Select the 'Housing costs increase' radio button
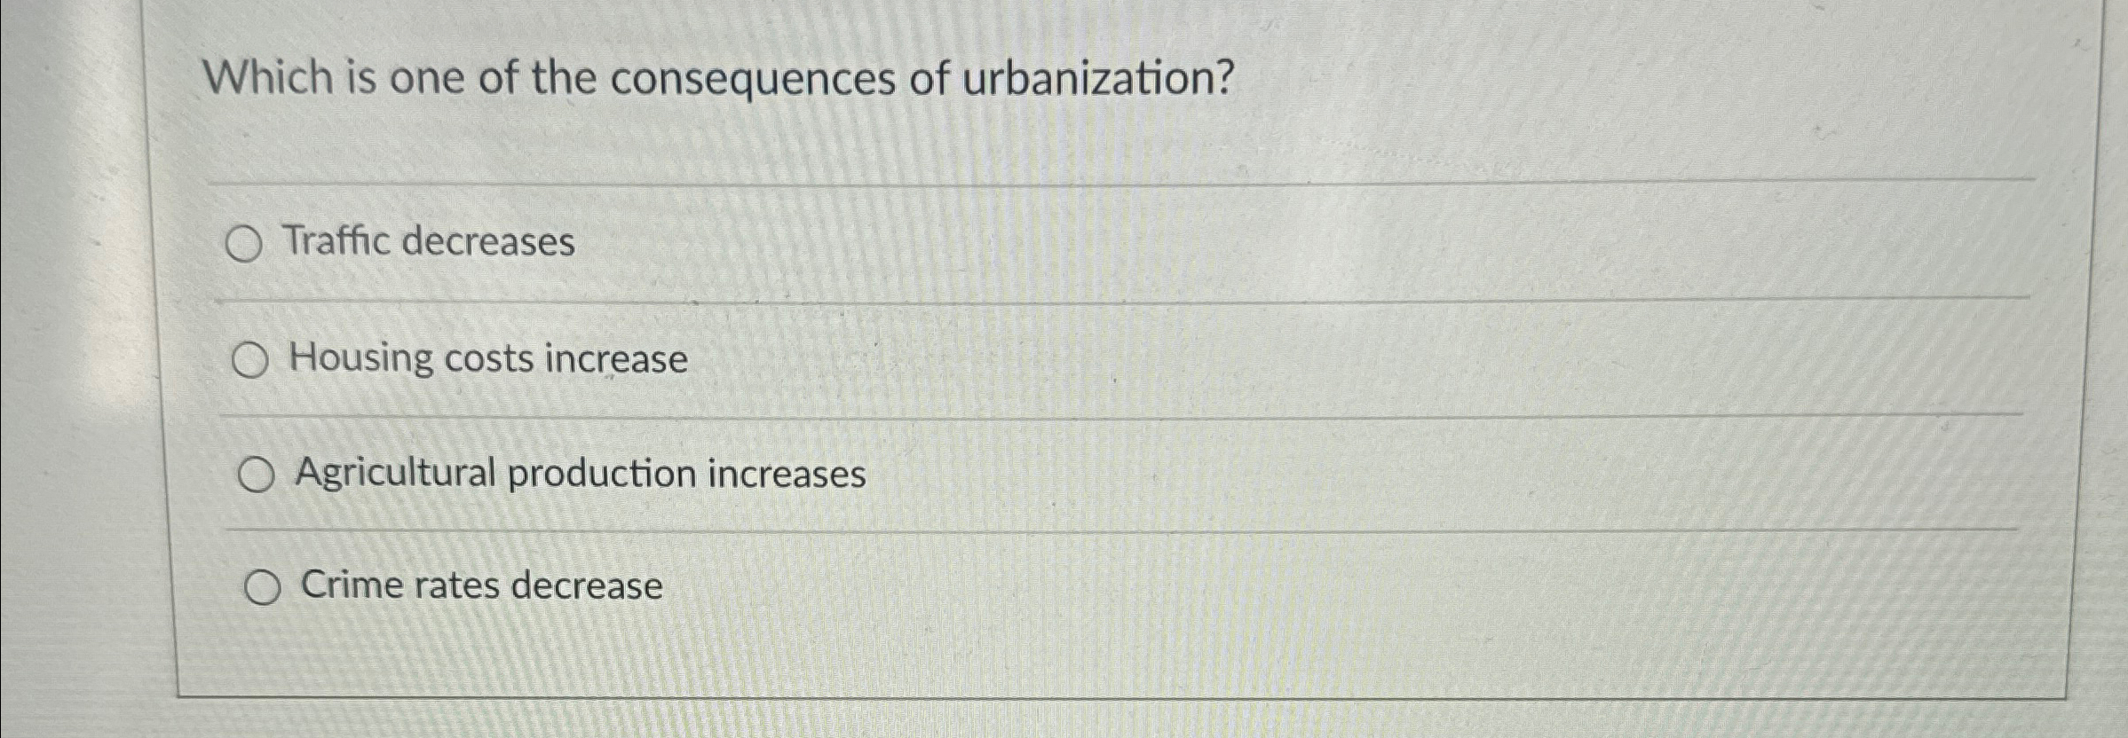The width and height of the screenshot is (2128, 738). (252, 359)
